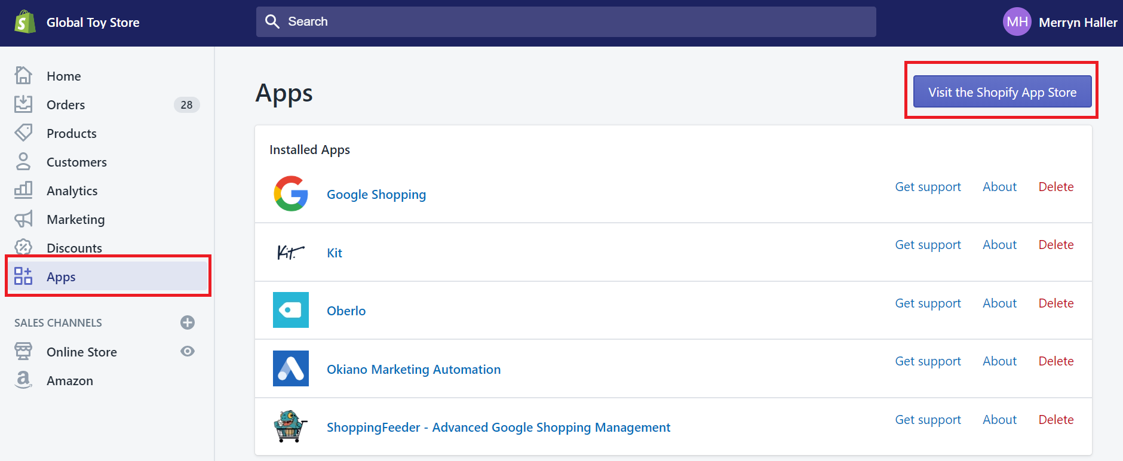This screenshot has width=1123, height=461.
Task: Click the search magnifier icon
Action: (x=272, y=21)
